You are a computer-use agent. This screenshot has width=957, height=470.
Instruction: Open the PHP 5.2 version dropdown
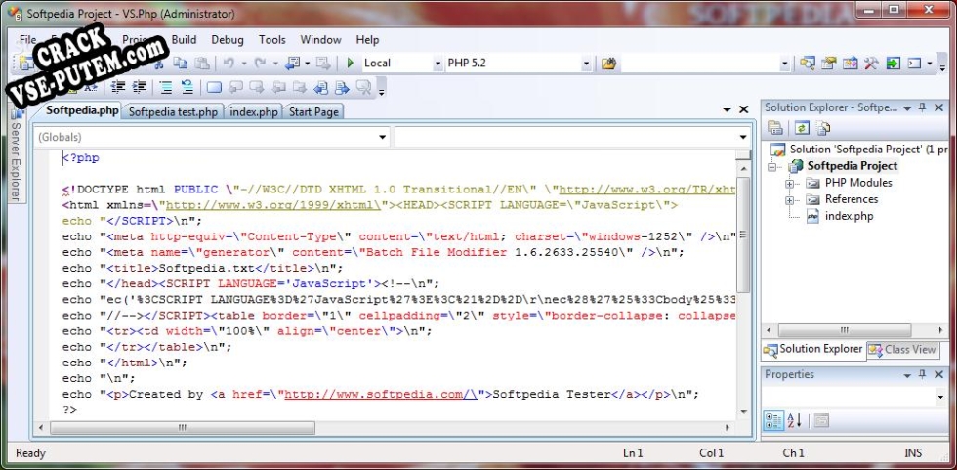(x=587, y=64)
